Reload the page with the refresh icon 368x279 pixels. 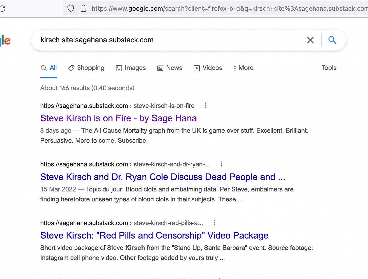(x=3, y=9)
